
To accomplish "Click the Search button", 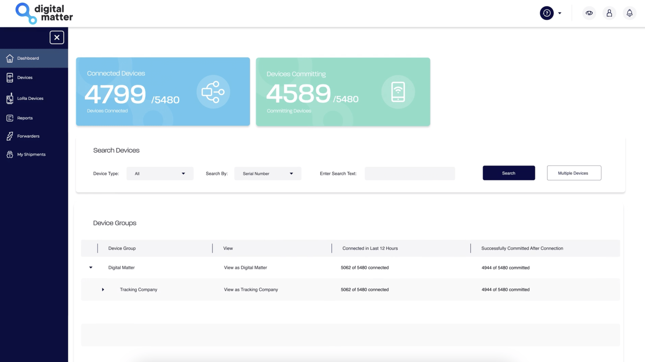I will click(x=509, y=173).
